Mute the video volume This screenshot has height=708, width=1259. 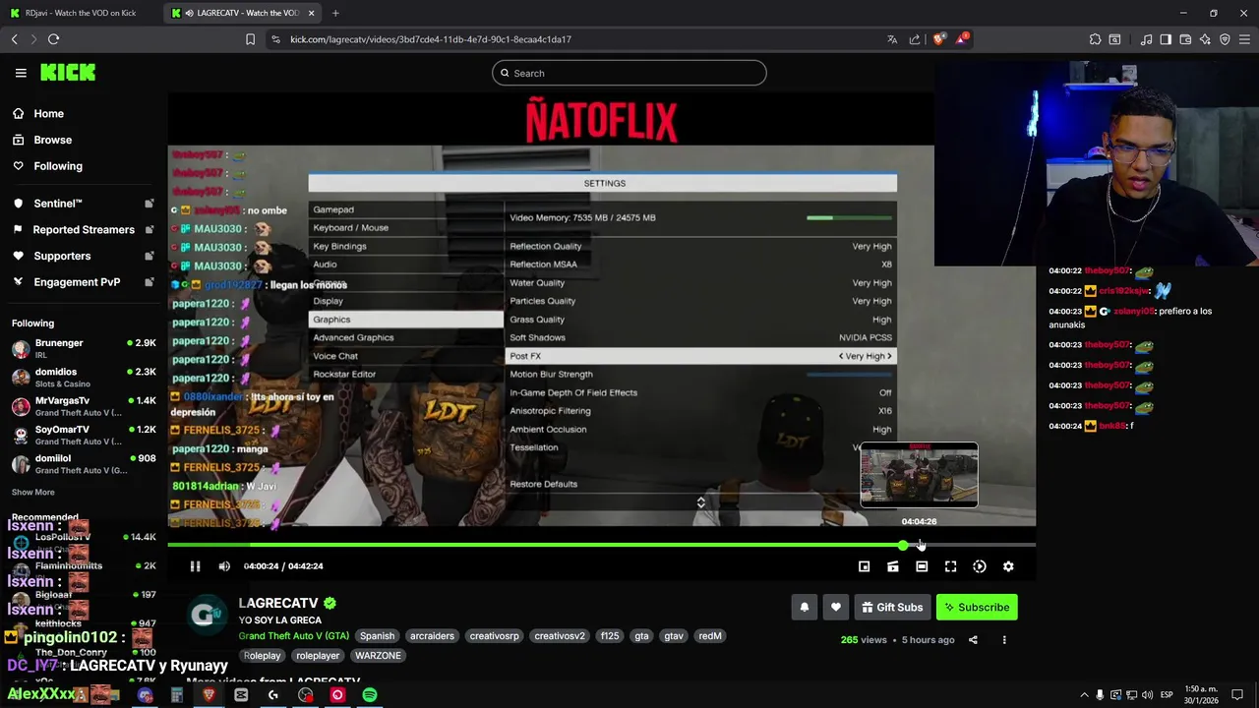coord(224,566)
